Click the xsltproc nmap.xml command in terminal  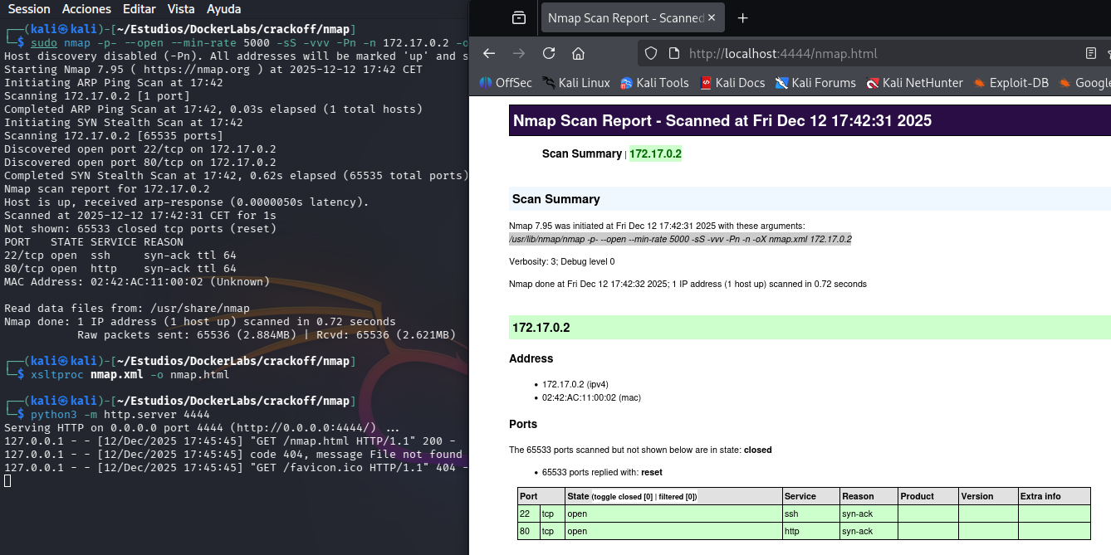click(x=130, y=374)
